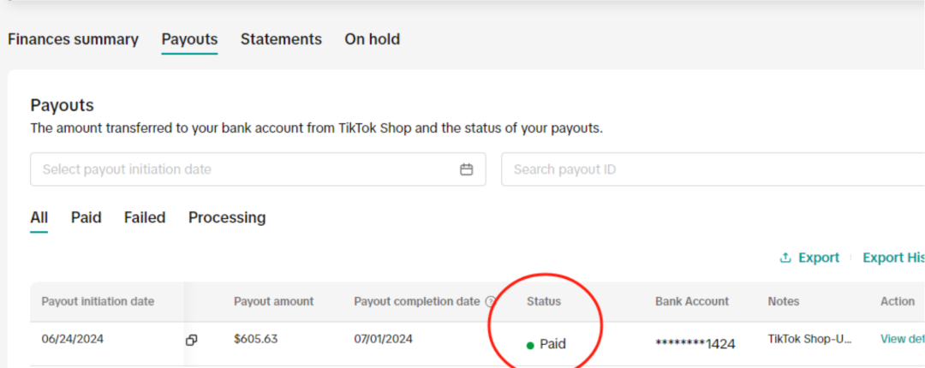Switch to the Finances summary tab
Image resolution: width=925 pixels, height=368 pixels.
pyautogui.click(x=73, y=39)
